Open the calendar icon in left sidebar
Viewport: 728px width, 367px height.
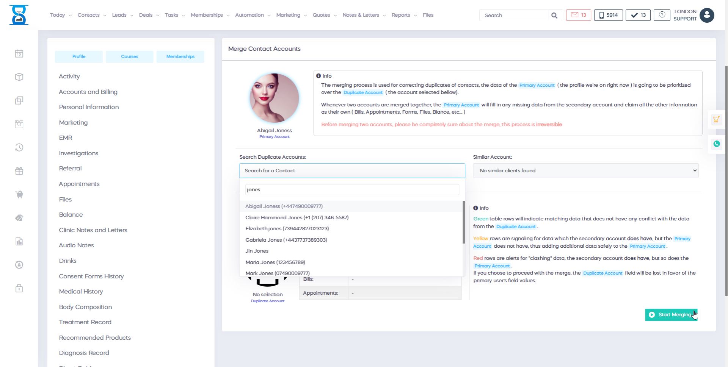click(x=19, y=54)
